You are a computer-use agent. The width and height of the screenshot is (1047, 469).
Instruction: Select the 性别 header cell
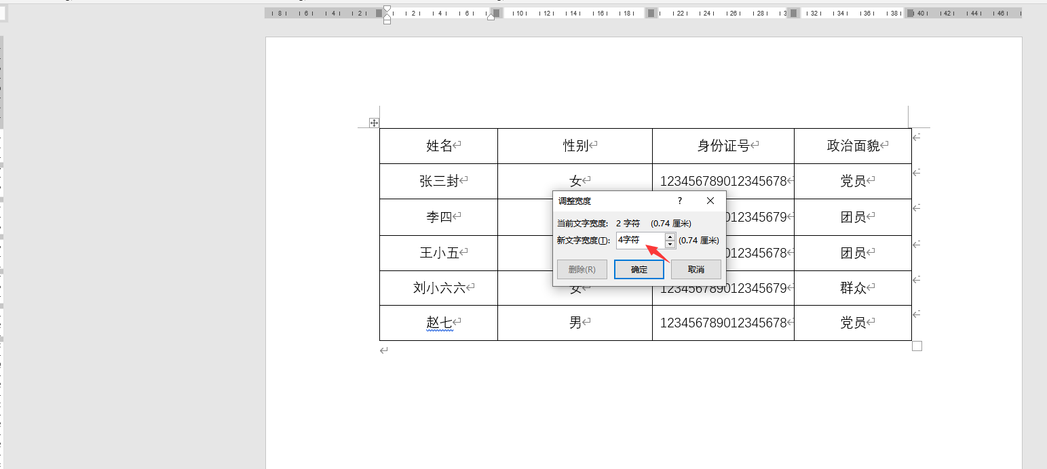point(575,146)
